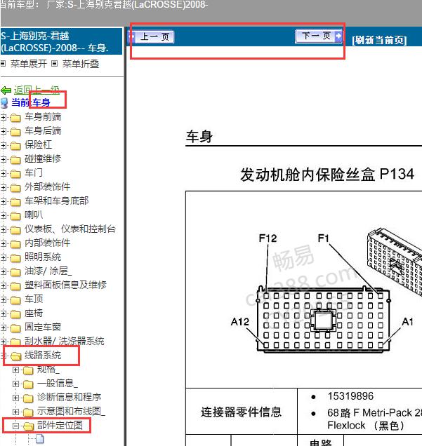Expand the 碰撞维修 tree node
This screenshot has width=422, height=446.
tap(4, 159)
